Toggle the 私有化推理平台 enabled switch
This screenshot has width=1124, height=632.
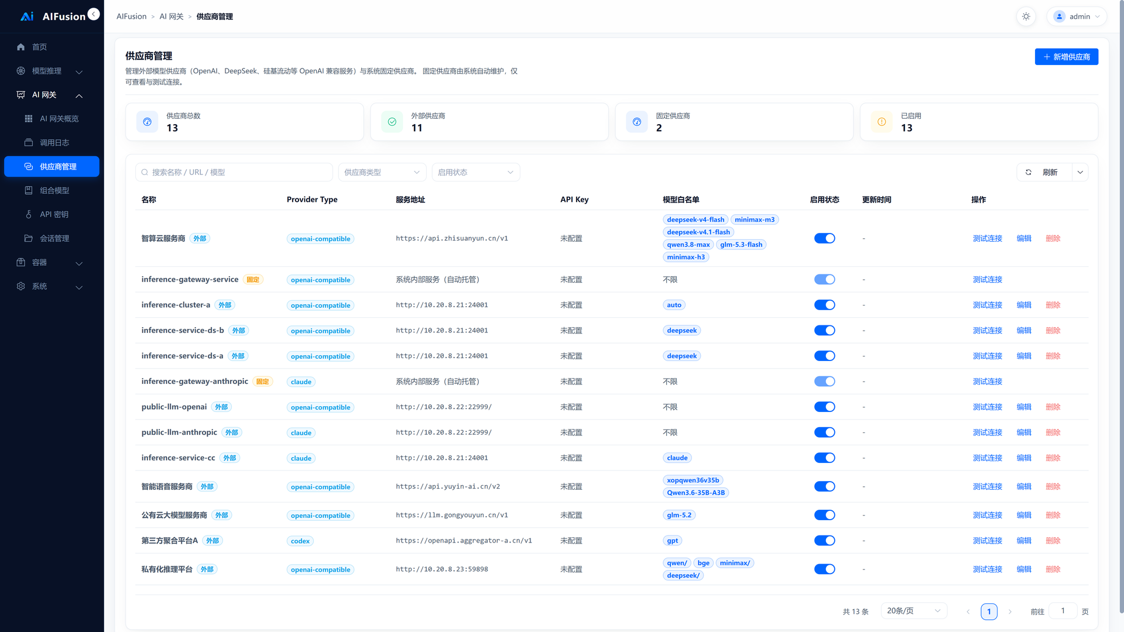click(x=824, y=569)
